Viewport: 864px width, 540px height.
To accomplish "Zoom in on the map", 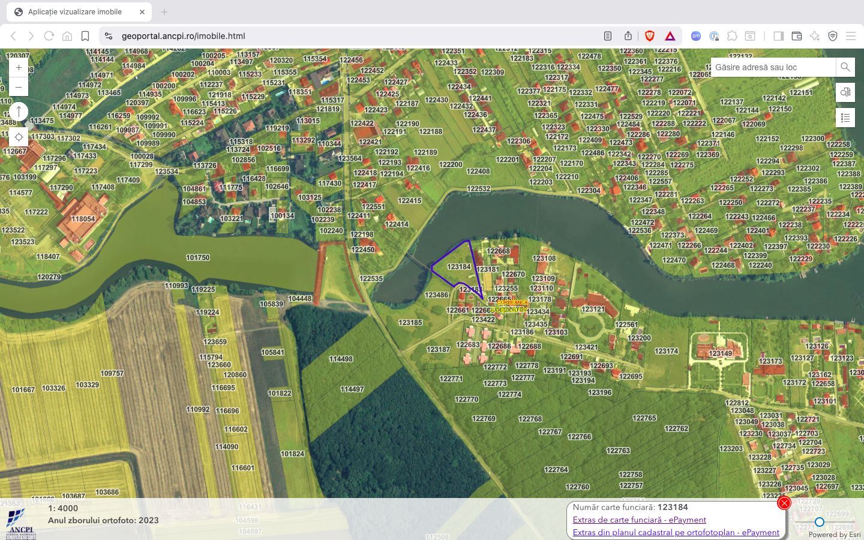I will (19, 68).
